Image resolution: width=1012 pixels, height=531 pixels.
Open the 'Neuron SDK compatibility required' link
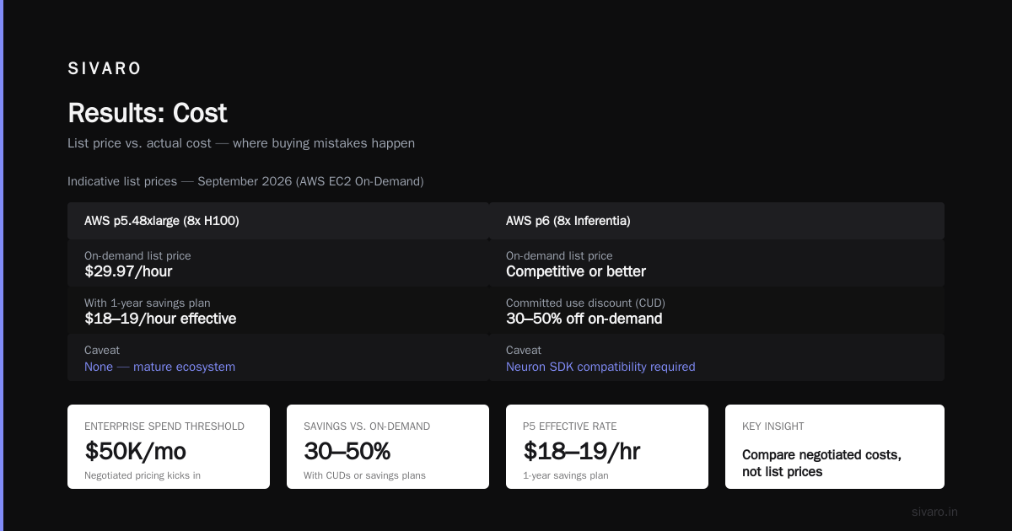(x=600, y=367)
